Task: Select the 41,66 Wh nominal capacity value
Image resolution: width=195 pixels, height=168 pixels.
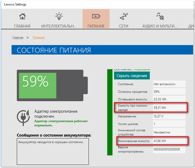Action: pyautogui.click(x=160, y=141)
